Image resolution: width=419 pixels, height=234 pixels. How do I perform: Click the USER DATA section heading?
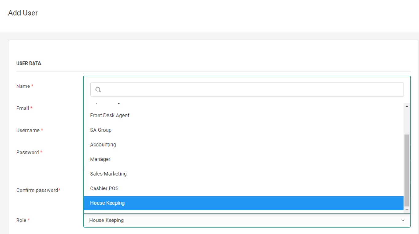29,63
